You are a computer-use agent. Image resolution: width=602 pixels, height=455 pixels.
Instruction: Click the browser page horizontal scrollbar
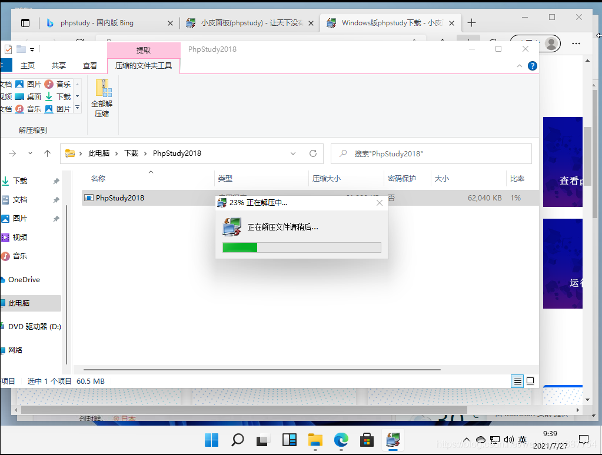pyautogui.click(x=244, y=410)
